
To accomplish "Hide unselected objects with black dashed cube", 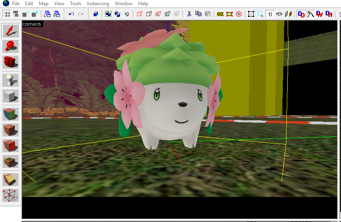I will pyautogui.click(x=149, y=14).
